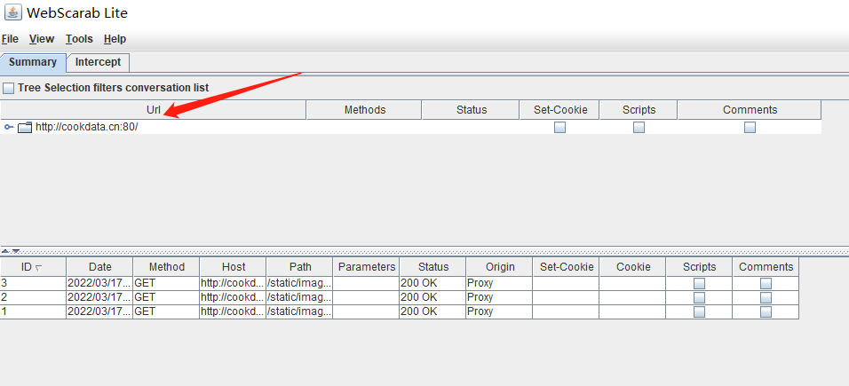849x386 pixels.
Task: Click the Methods column header
Action: tap(364, 110)
